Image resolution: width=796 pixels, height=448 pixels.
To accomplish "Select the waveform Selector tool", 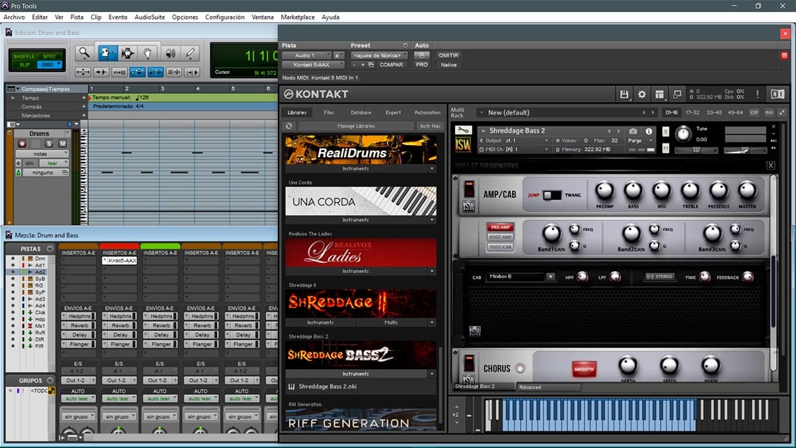I will pos(127,54).
